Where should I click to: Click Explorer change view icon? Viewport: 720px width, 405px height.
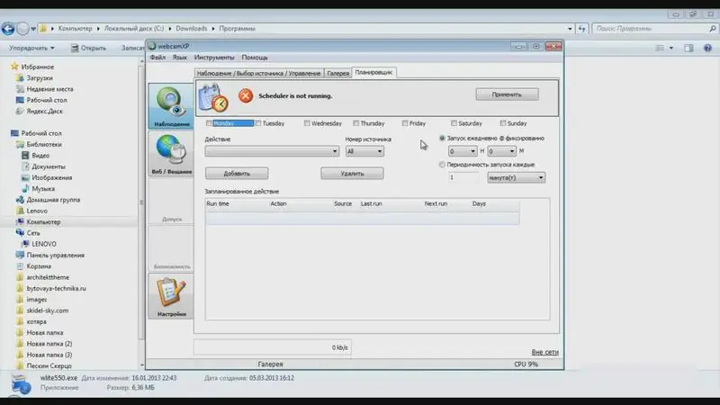(x=660, y=48)
